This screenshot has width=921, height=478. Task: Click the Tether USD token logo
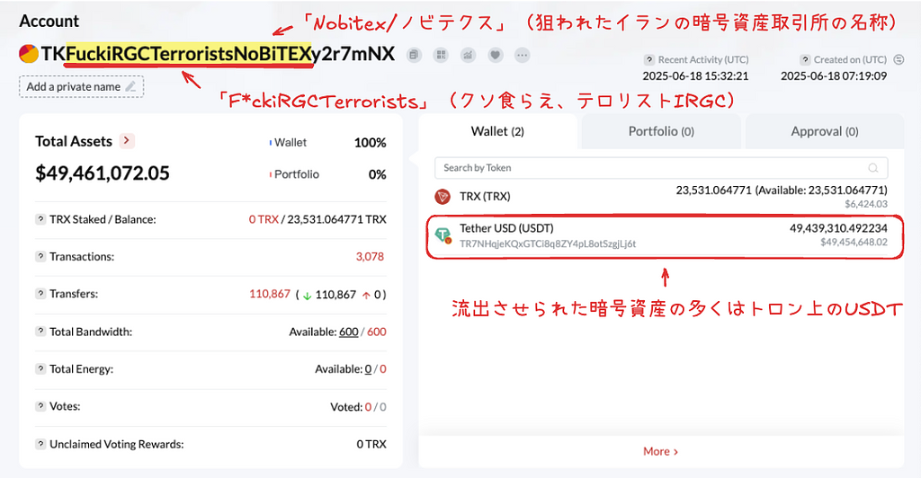(443, 235)
